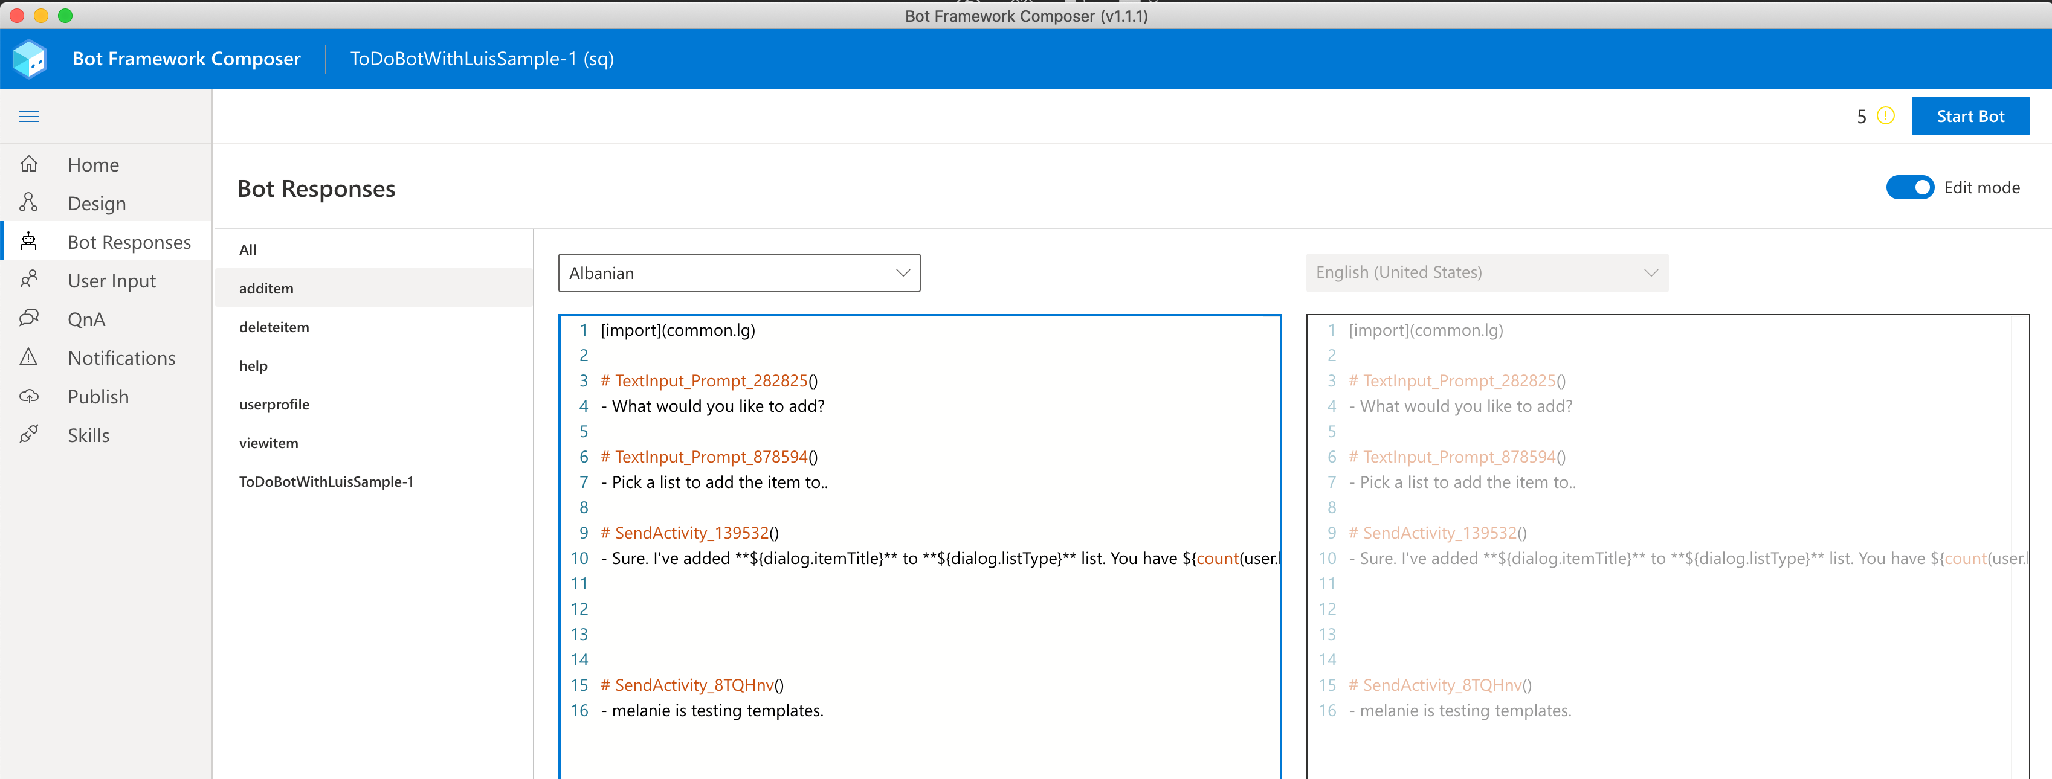2052x779 pixels.
Task: Click SendActivity_8TQHnv template in Albanian editor
Action: tap(692, 685)
